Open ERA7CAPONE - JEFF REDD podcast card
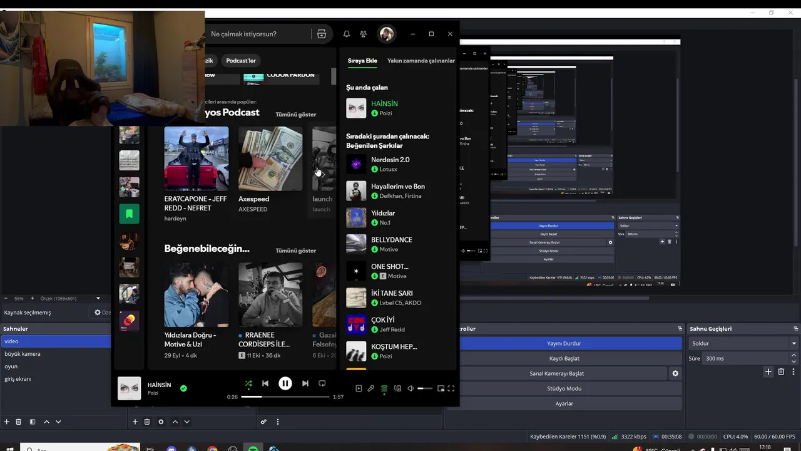Viewport: 801px width, 451px height. [196, 174]
